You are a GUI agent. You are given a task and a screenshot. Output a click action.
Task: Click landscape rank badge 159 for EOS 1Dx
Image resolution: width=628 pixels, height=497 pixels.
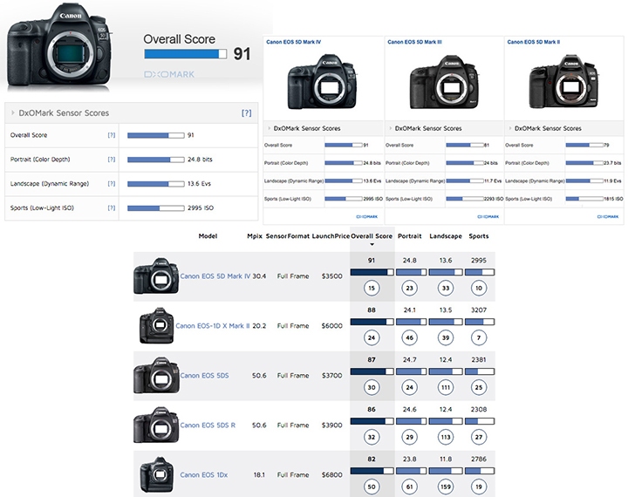446,487
